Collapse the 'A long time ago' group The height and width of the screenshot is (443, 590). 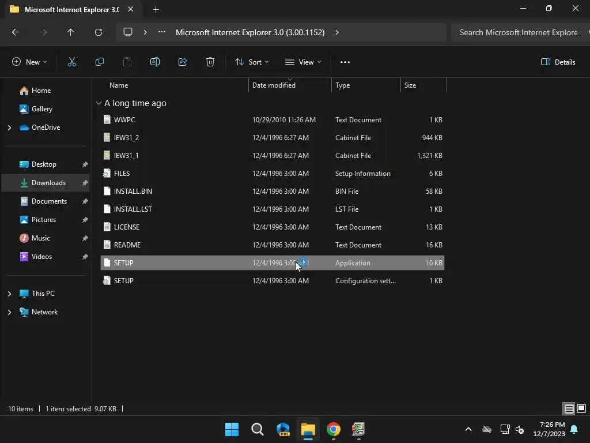click(99, 103)
